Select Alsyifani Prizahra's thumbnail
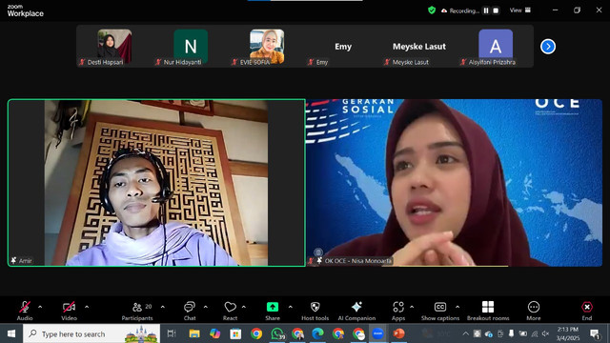This screenshot has width=610, height=343. 496,47
